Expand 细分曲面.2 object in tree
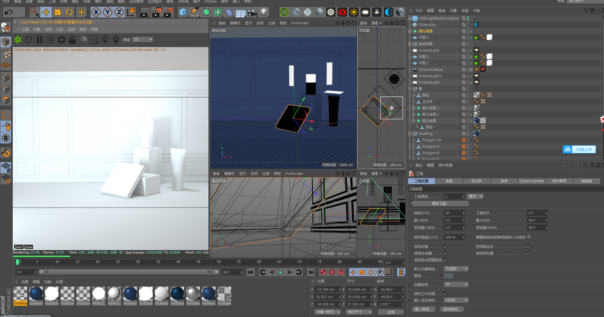Image resolution: width=604 pixels, height=317 pixels. [413, 108]
